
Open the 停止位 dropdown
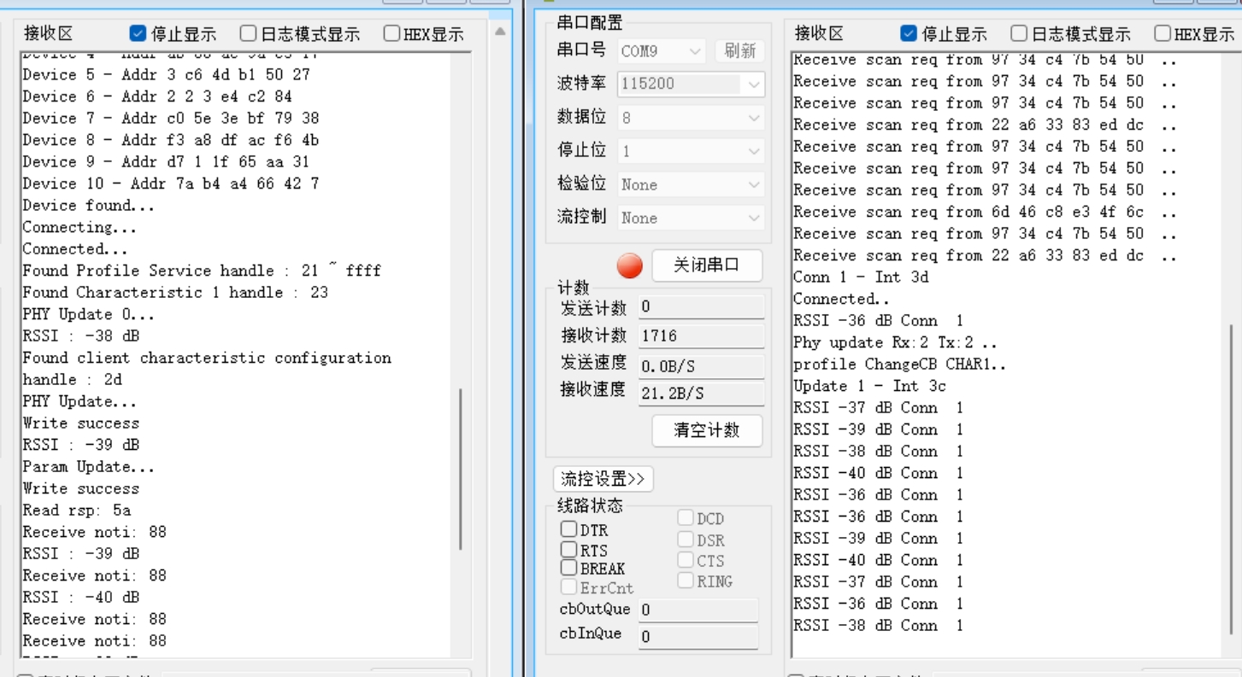[691, 151]
